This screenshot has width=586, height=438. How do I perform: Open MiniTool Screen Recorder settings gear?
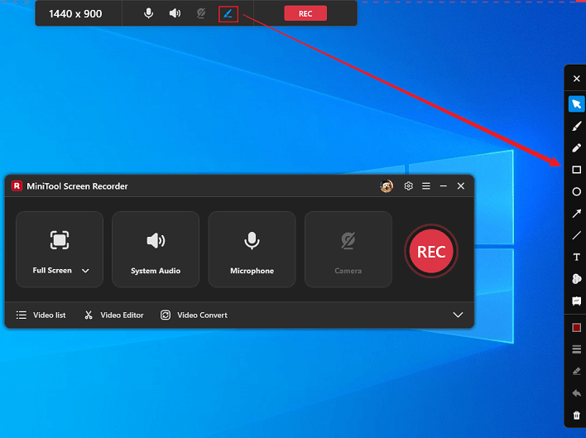[409, 185]
